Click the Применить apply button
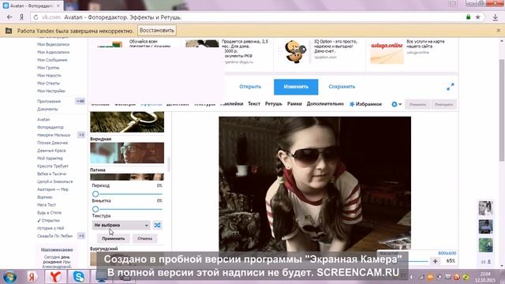Image resolution: width=505 pixels, height=284 pixels. (x=114, y=238)
